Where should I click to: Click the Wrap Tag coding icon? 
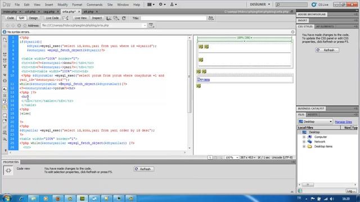coord(5,127)
